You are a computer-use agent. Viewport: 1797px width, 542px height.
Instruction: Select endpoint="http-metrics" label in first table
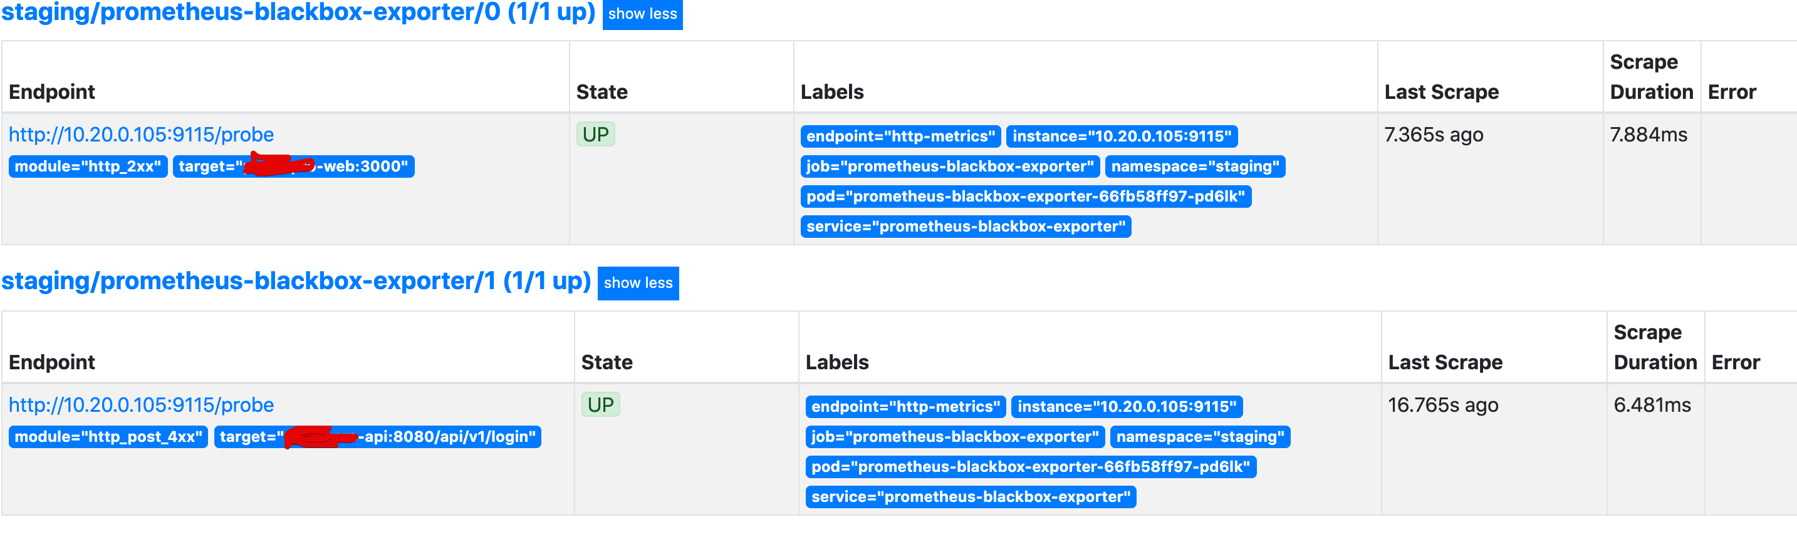click(x=900, y=136)
